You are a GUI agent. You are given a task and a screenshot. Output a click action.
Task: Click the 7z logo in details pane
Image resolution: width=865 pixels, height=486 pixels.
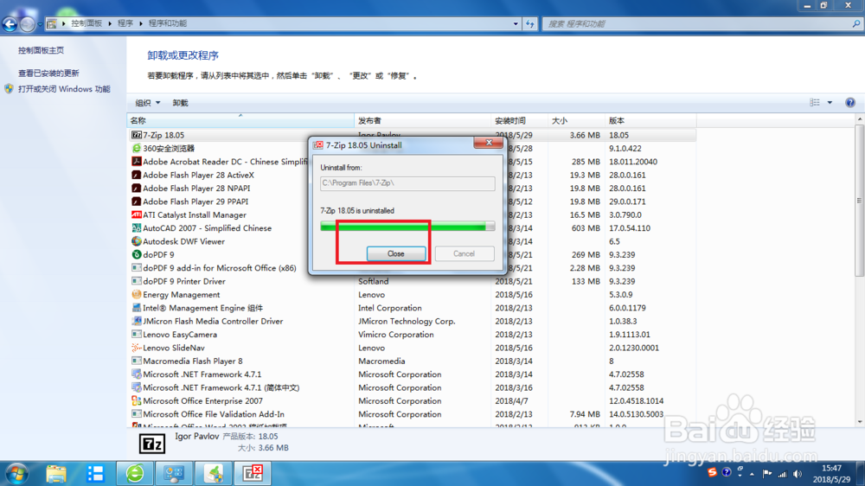point(151,444)
